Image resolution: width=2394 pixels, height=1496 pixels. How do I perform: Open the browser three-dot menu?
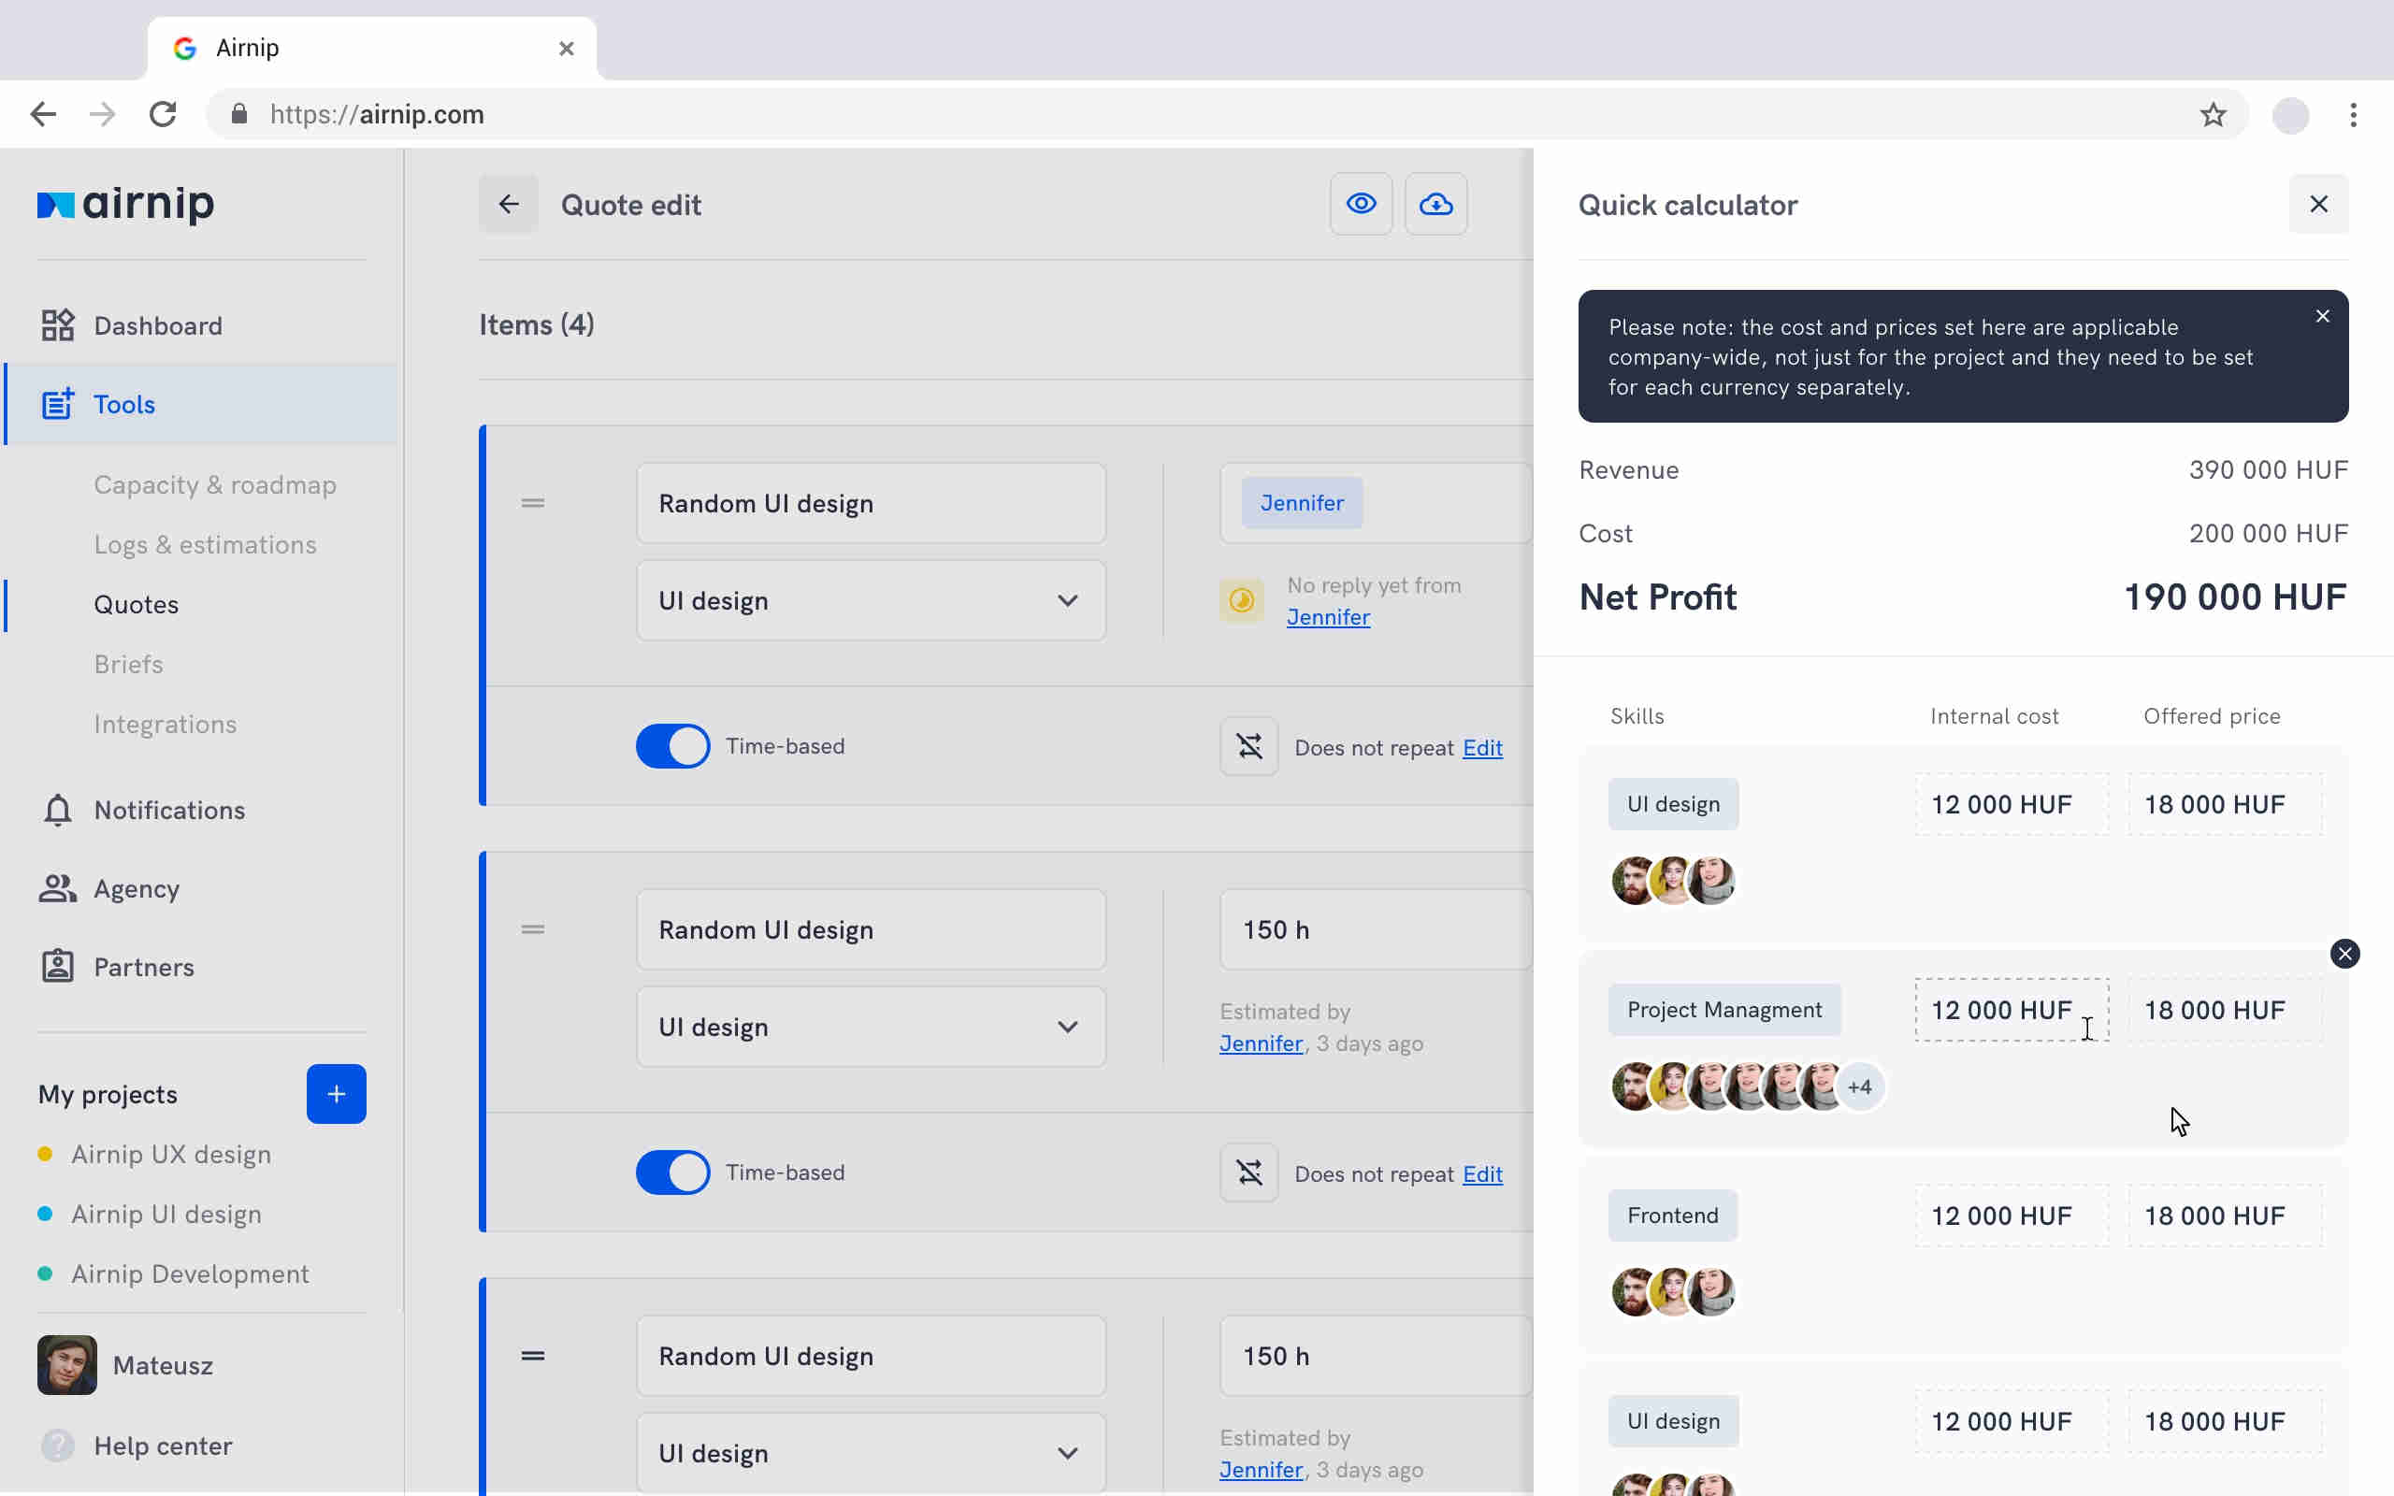pos(2354,115)
